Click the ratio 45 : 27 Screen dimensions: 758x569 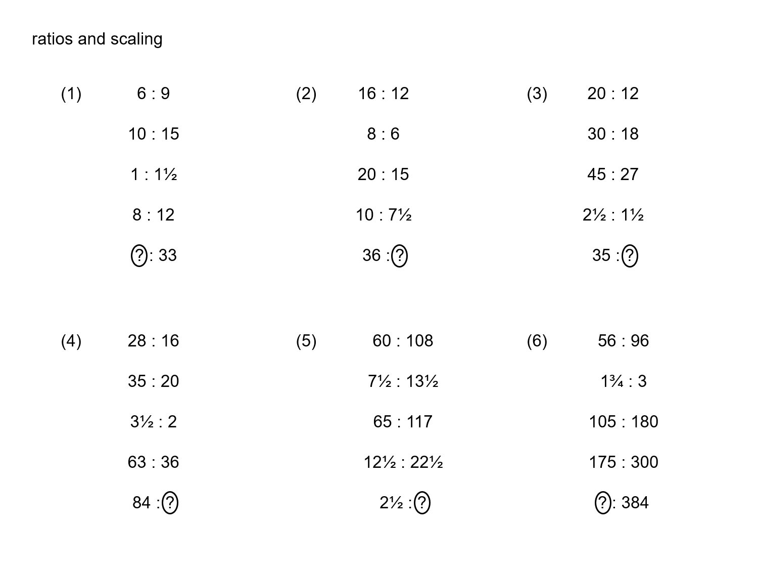point(613,174)
